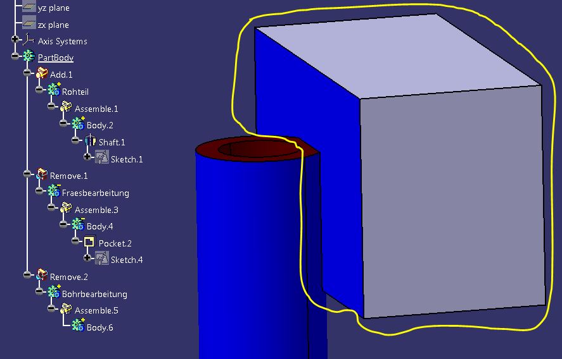This screenshot has width=562, height=359.
Task: Click the PartBody gear icon
Action: pos(29,56)
